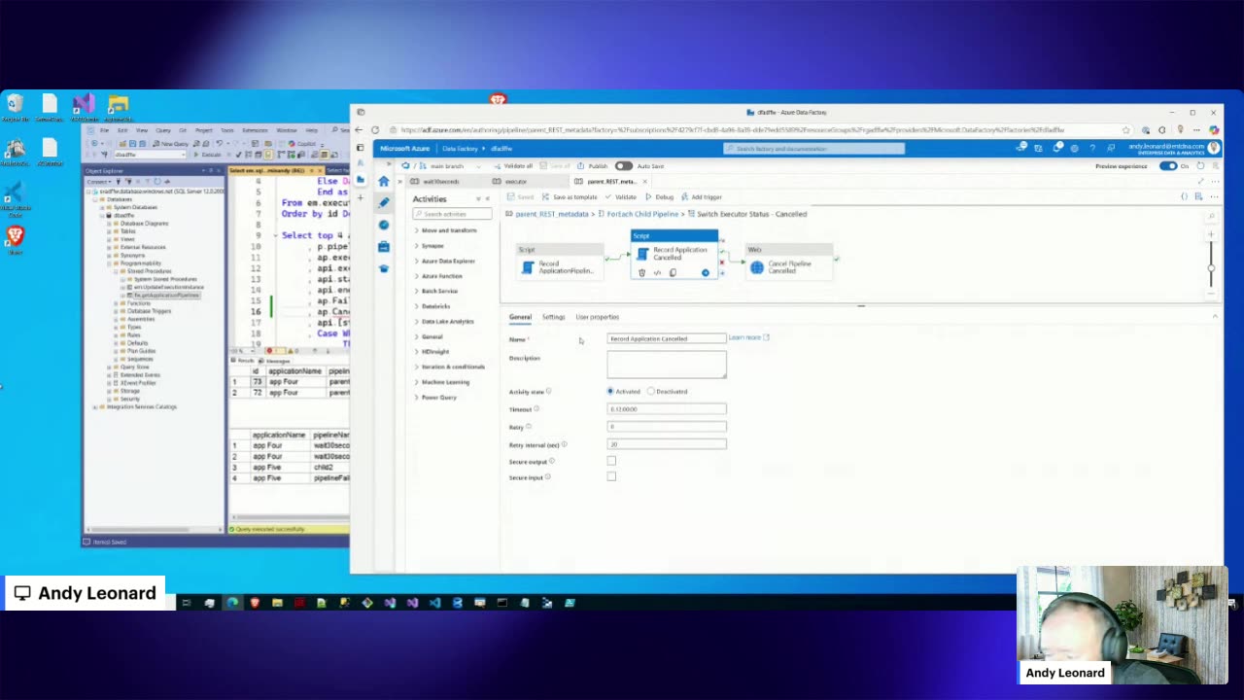This screenshot has height=700, width=1244.
Task: Click ForEach Child Pipeline breadcrumb link
Action: pos(642,214)
